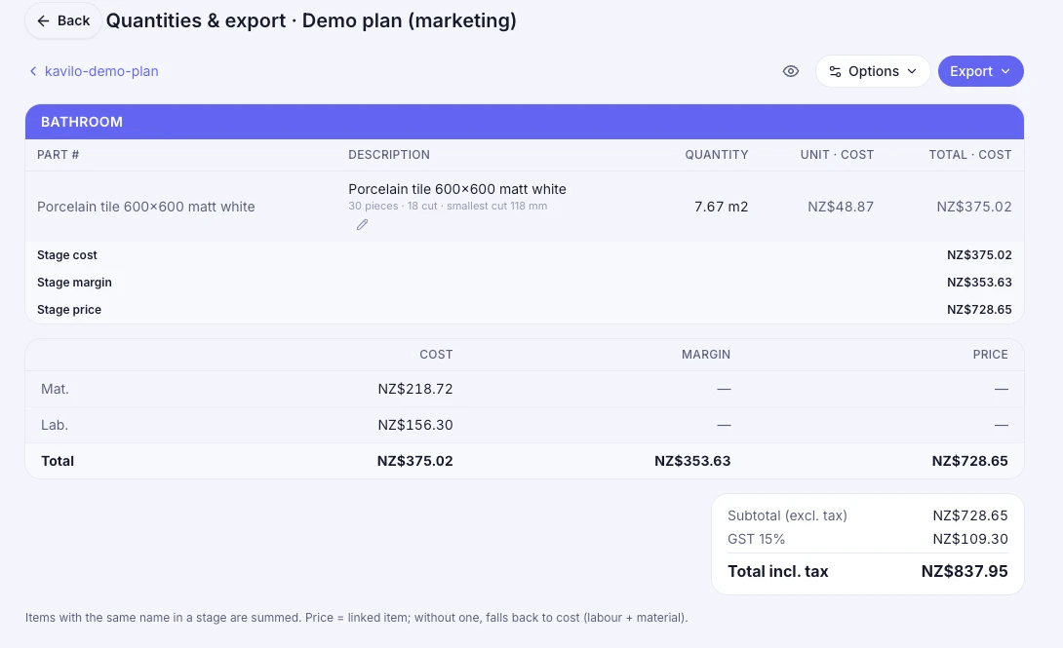Toggle the eye visibility icon
1063x648 pixels.
[x=791, y=71]
